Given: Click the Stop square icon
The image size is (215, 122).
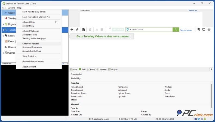Looking at the screenshot, I should 102,29.
